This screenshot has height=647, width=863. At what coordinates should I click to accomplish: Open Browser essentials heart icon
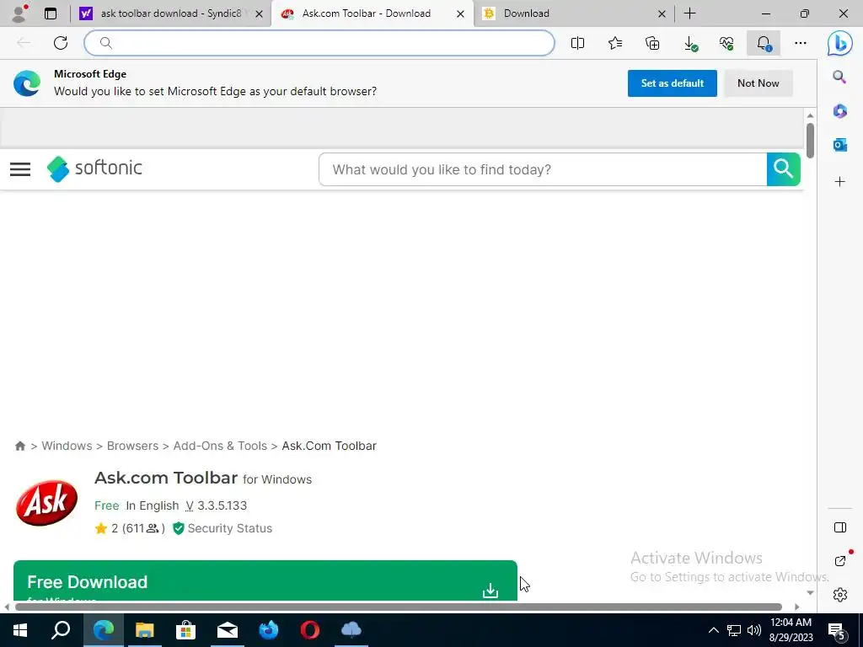click(726, 43)
